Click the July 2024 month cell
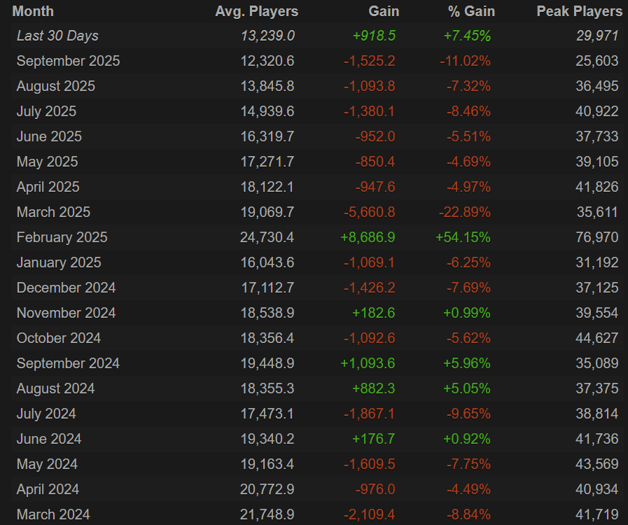This screenshot has width=628, height=525. point(46,414)
